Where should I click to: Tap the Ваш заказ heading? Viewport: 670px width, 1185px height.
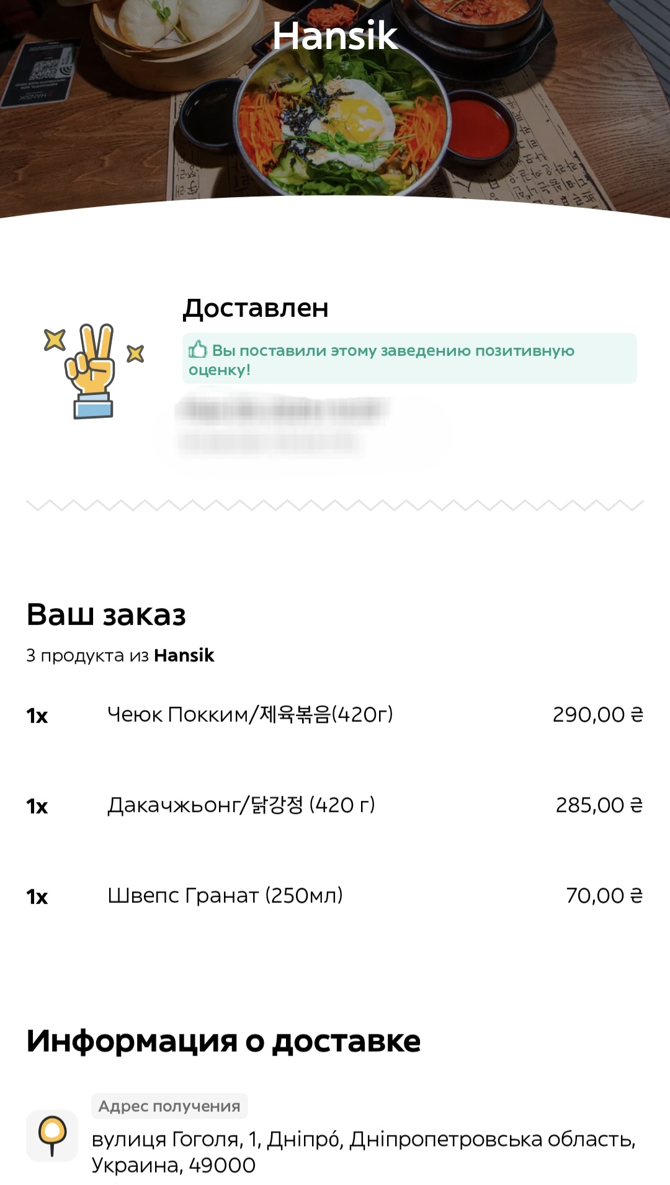[x=106, y=615]
